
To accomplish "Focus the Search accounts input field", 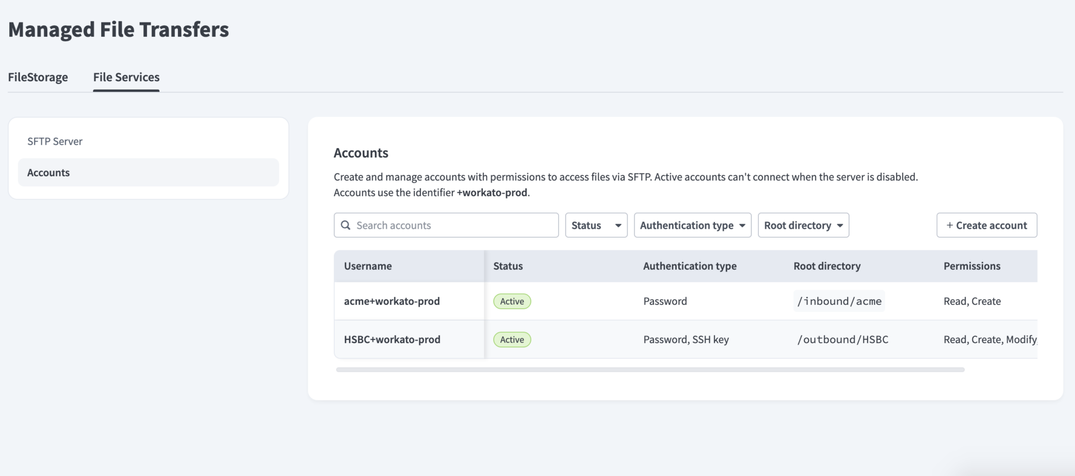I will point(446,225).
